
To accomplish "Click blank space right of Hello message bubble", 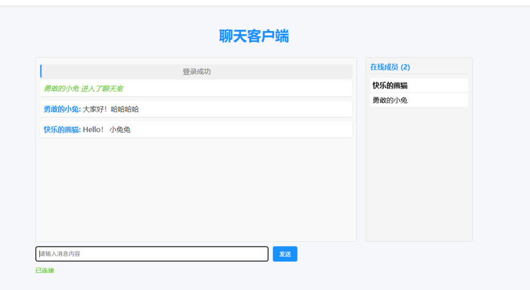I will tap(259, 129).
